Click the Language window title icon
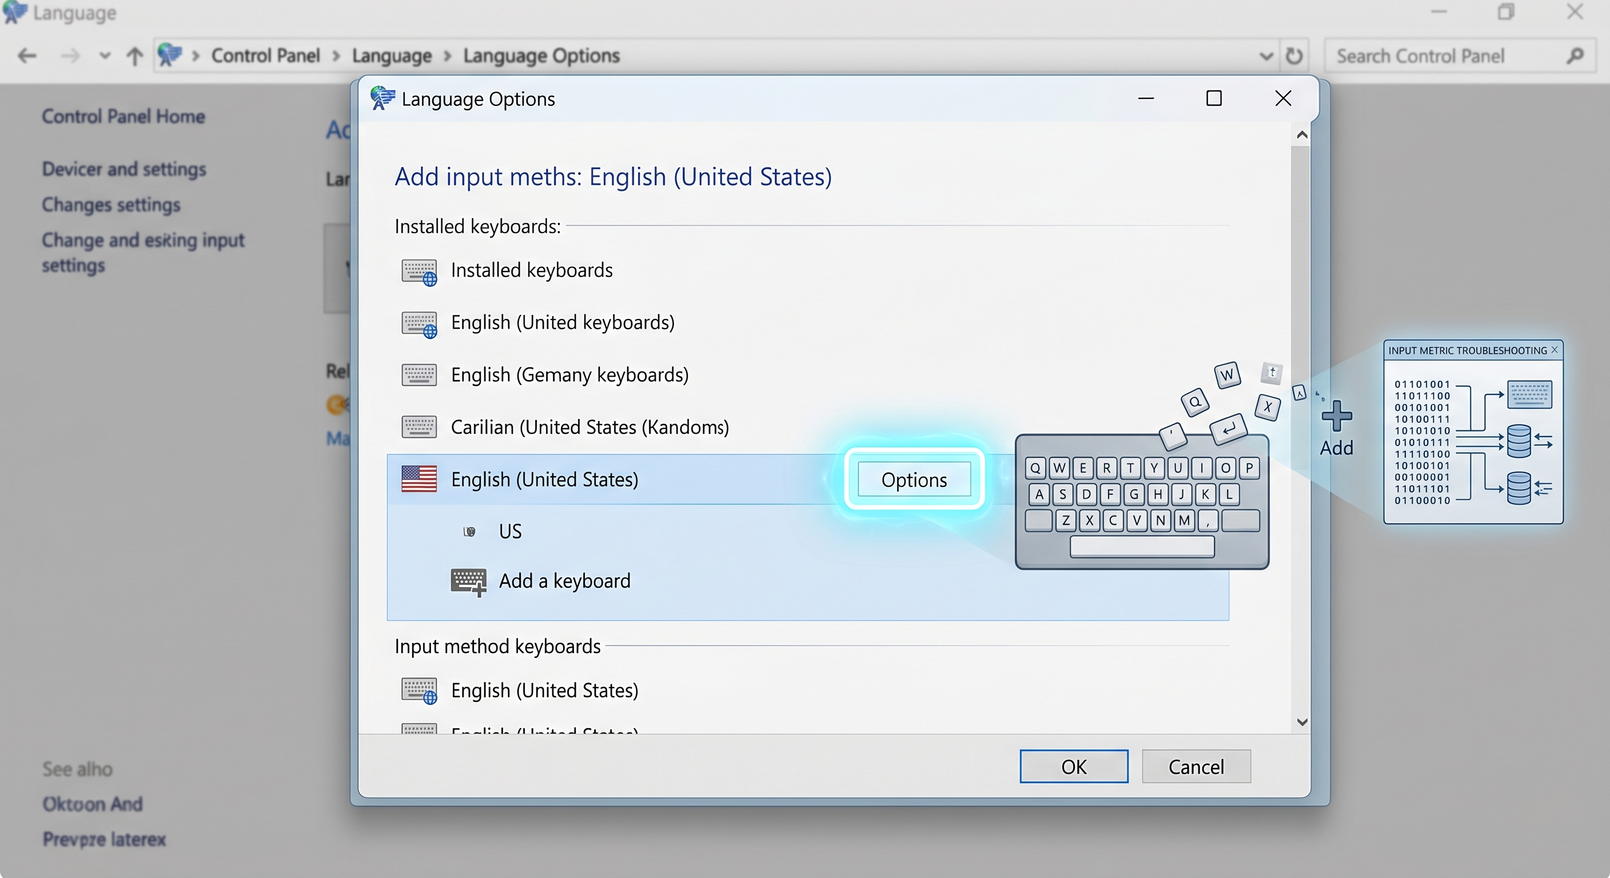 point(14,12)
